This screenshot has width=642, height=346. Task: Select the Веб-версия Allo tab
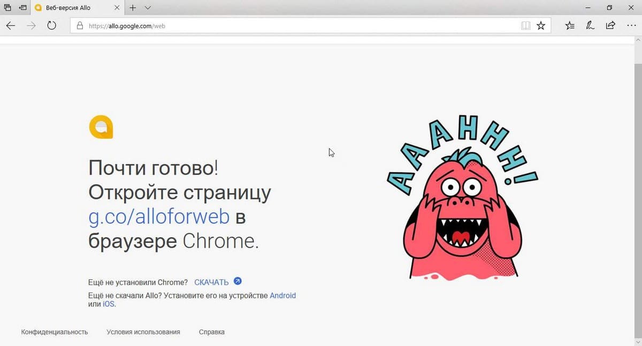click(78, 7)
